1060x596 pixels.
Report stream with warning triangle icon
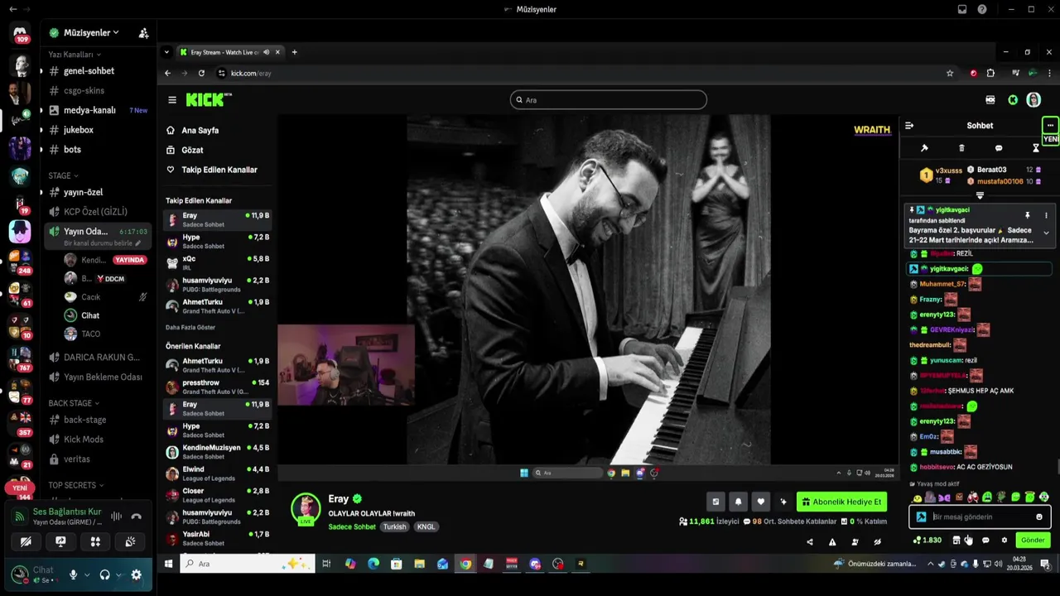click(832, 542)
